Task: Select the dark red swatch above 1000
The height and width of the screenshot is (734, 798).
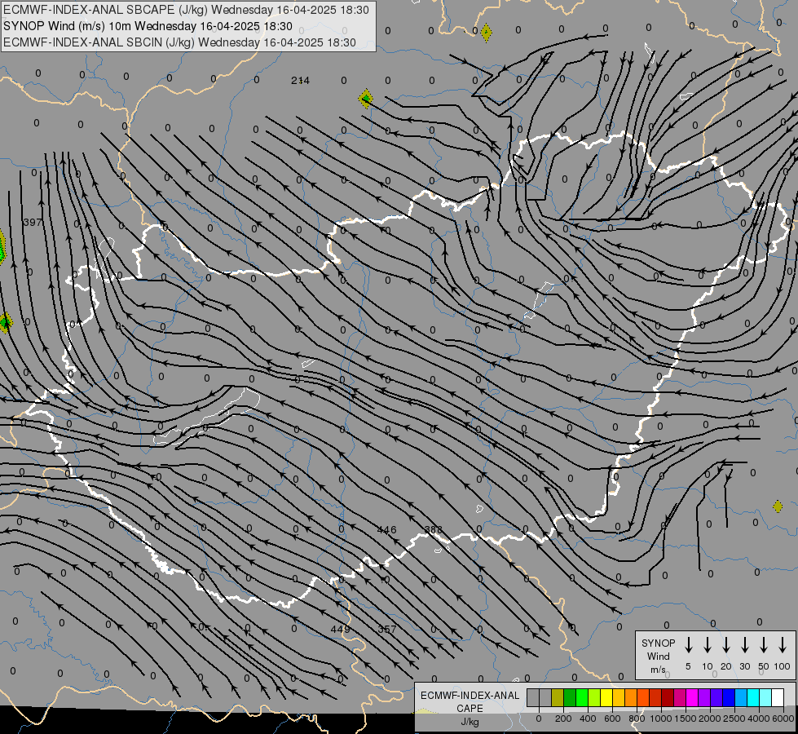Action: [x=668, y=697]
